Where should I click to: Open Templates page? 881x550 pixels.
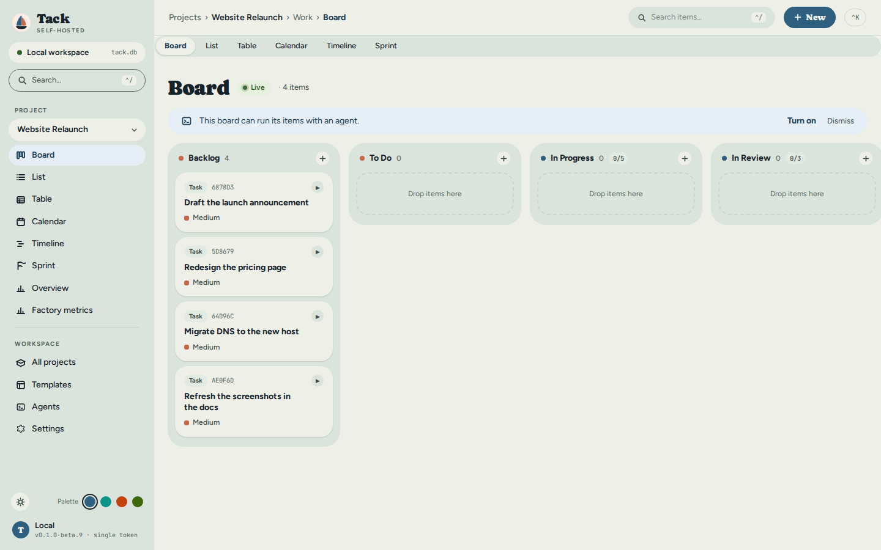77,385
